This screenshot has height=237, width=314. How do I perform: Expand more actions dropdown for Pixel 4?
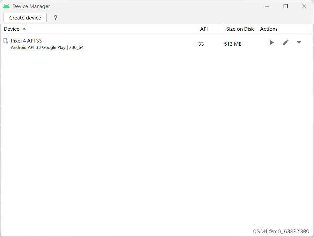(x=299, y=42)
